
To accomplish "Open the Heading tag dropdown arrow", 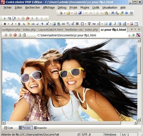I will tap(51, 24).
